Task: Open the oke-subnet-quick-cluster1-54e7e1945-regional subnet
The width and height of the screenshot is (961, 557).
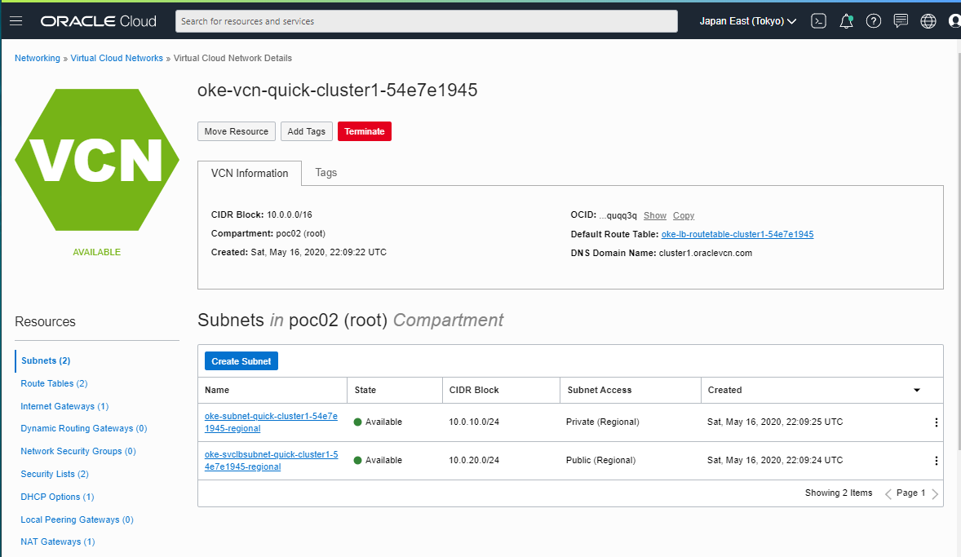Action: [271, 422]
